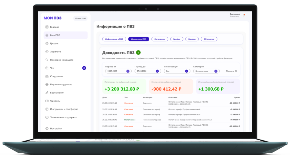Click the Период от date field
Image resolution: width=290 pixels, height=160 pixels.
click(x=118, y=71)
